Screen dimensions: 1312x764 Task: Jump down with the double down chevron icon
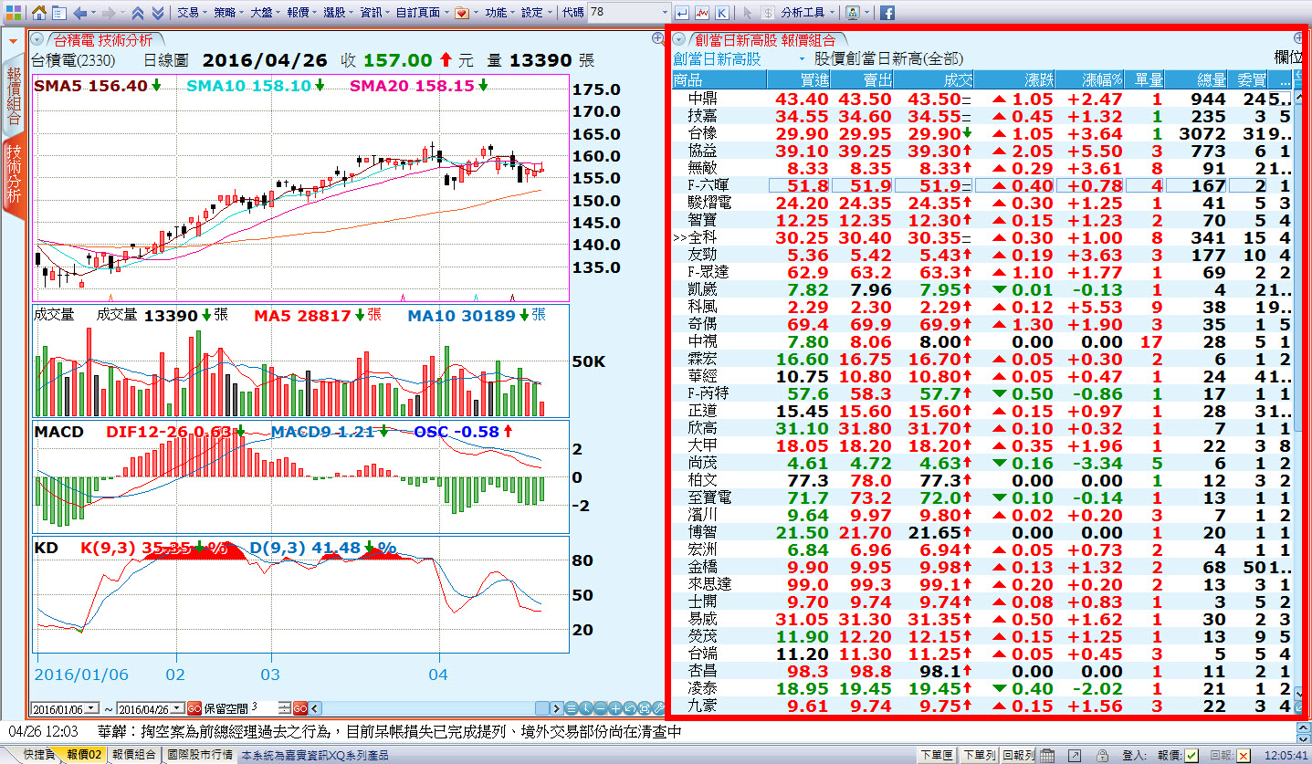pyautogui.click(x=158, y=13)
